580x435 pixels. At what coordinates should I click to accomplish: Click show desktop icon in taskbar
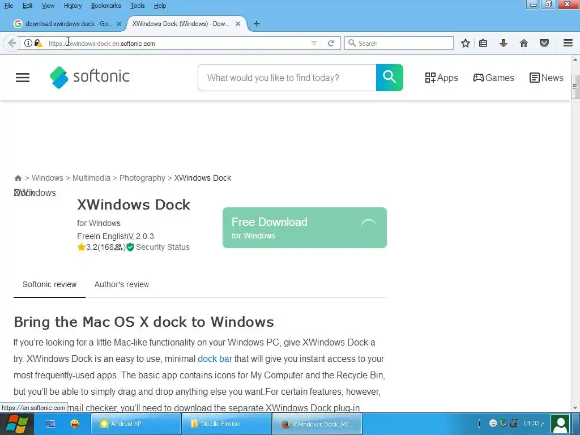50,424
